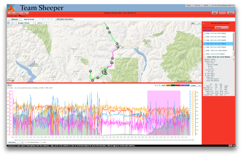Switch to the Map & Graph tab
Screen dimensions: 242x156
[x=29, y=19]
